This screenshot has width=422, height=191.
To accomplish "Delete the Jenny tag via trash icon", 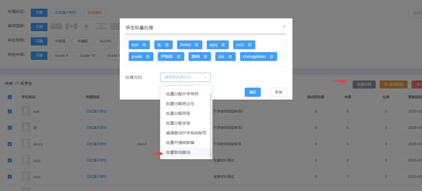I will tap(197, 45).
